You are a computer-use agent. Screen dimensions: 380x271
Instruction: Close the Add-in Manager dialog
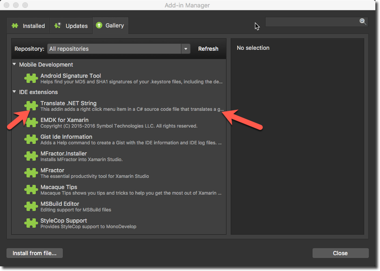340,253
